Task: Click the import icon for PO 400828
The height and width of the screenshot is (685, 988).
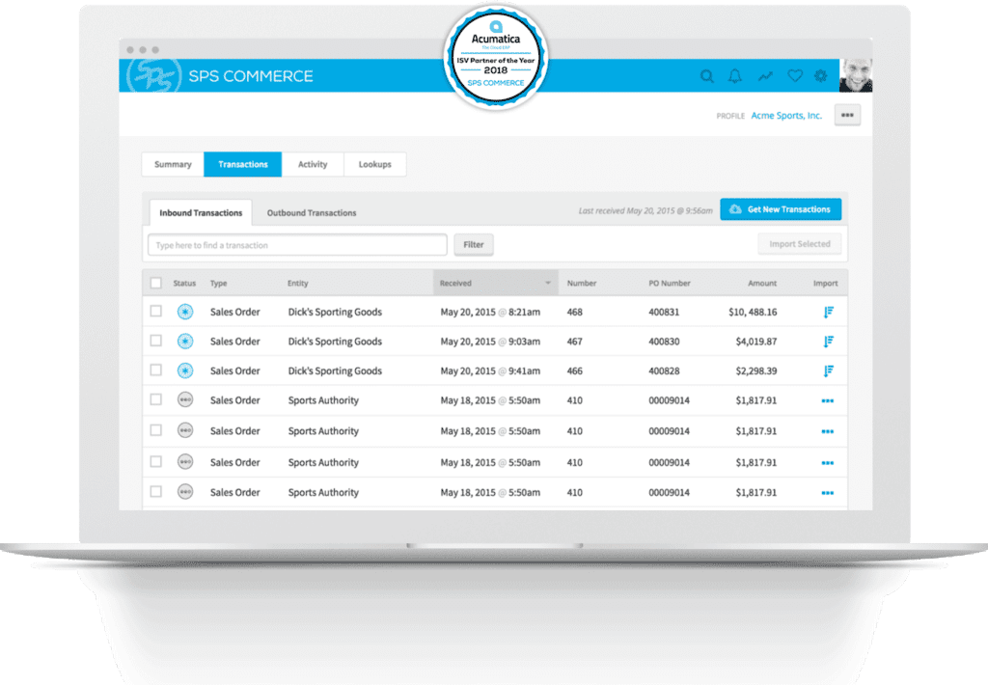Action: click(828, 371)
